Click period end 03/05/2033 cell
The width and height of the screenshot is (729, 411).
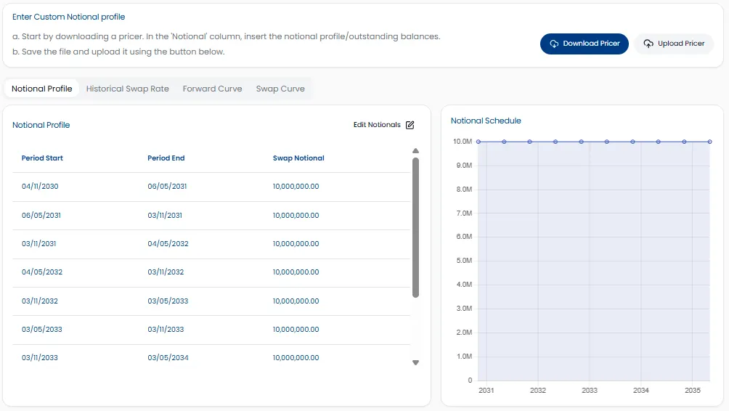coord(168,301)
